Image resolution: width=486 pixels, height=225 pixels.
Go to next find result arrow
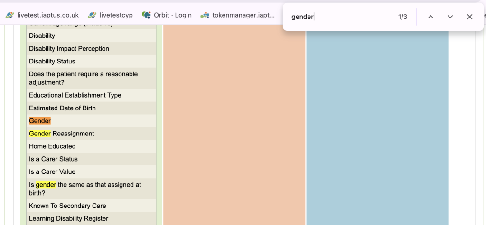450,17
